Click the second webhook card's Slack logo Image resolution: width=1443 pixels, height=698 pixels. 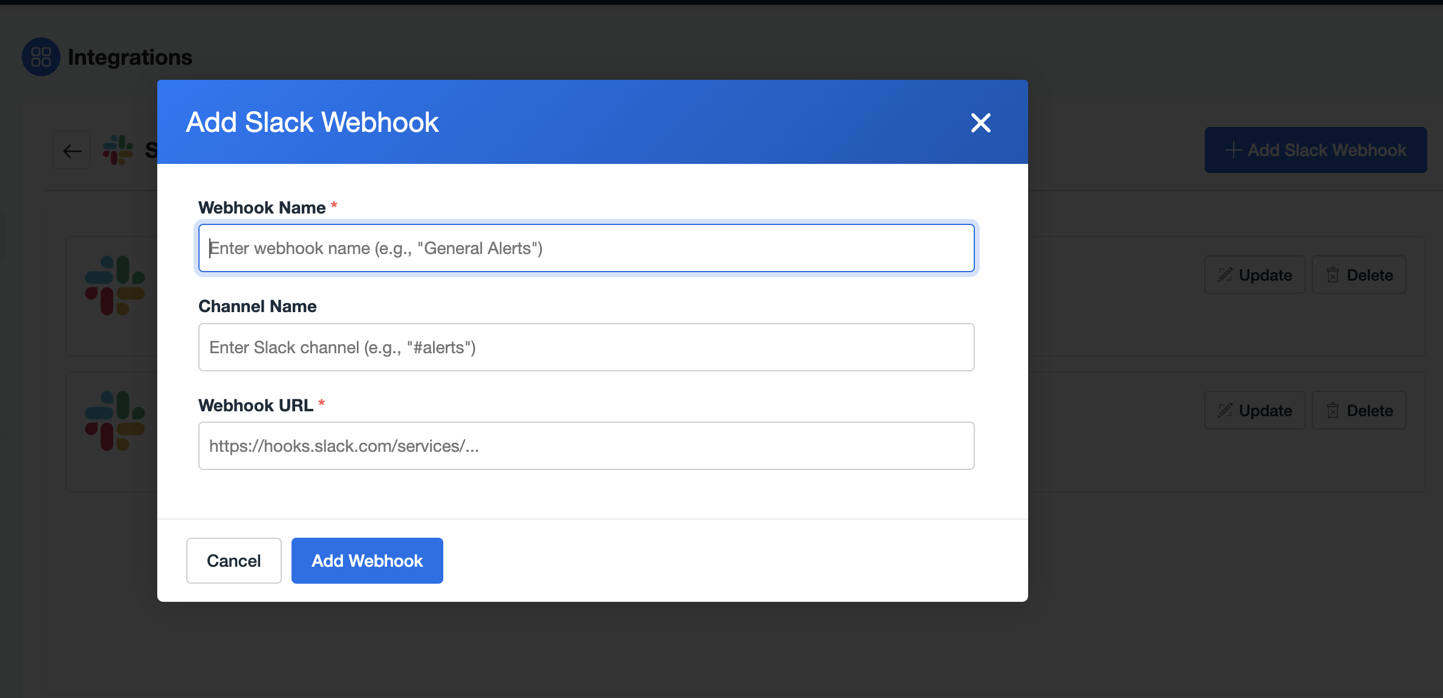(115, 421)
